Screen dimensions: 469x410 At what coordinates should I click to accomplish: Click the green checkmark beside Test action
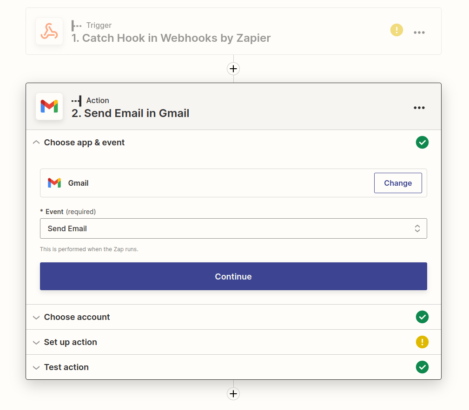[x=422, y=367]
